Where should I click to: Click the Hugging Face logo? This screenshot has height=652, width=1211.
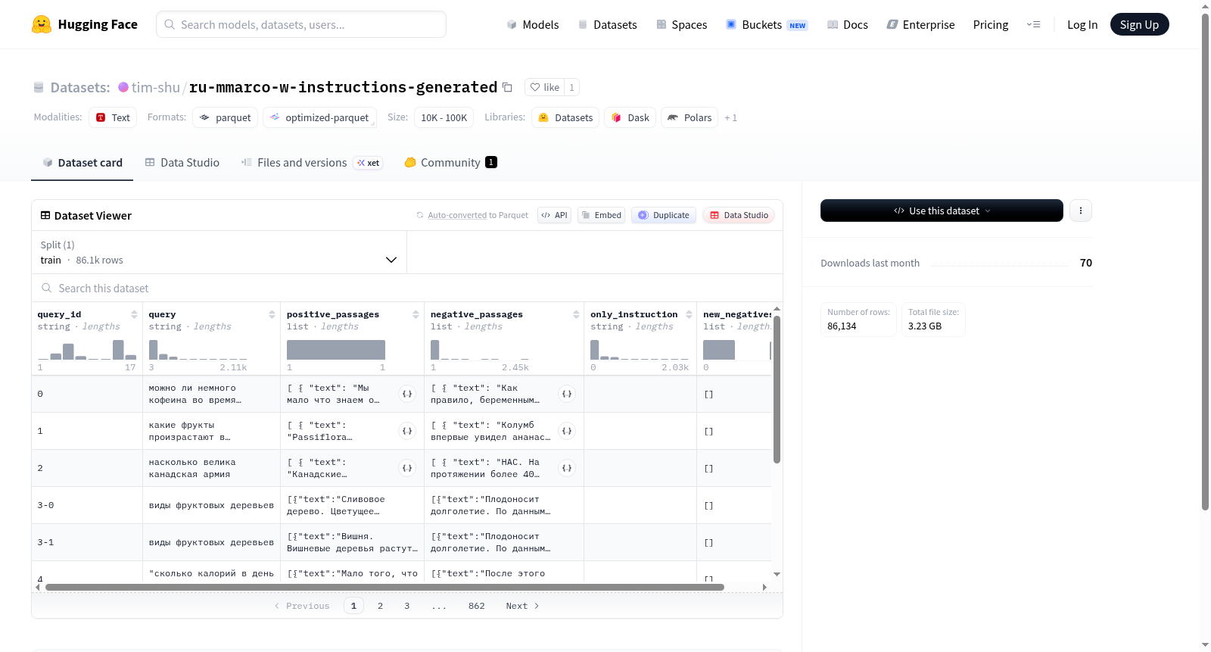[x=84, y=24]
